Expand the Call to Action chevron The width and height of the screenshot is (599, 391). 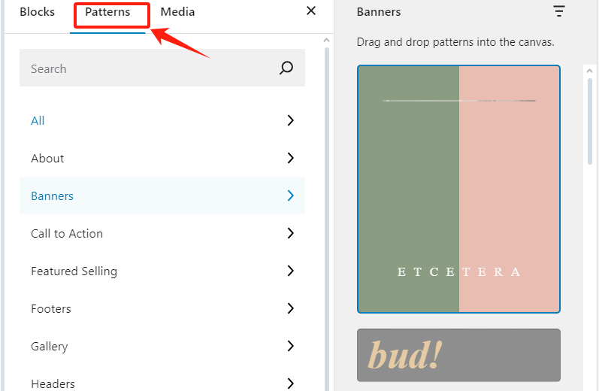click(291, 233)
